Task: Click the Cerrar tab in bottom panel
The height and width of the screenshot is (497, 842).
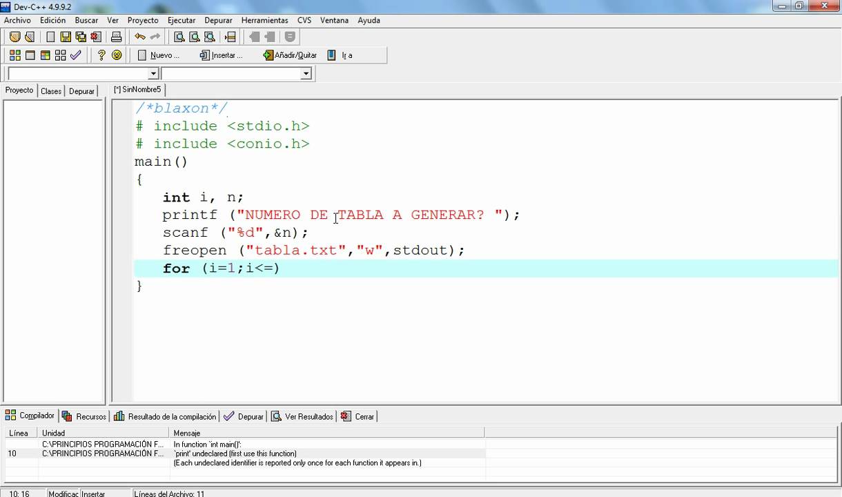Action: [x=358, y=416]
